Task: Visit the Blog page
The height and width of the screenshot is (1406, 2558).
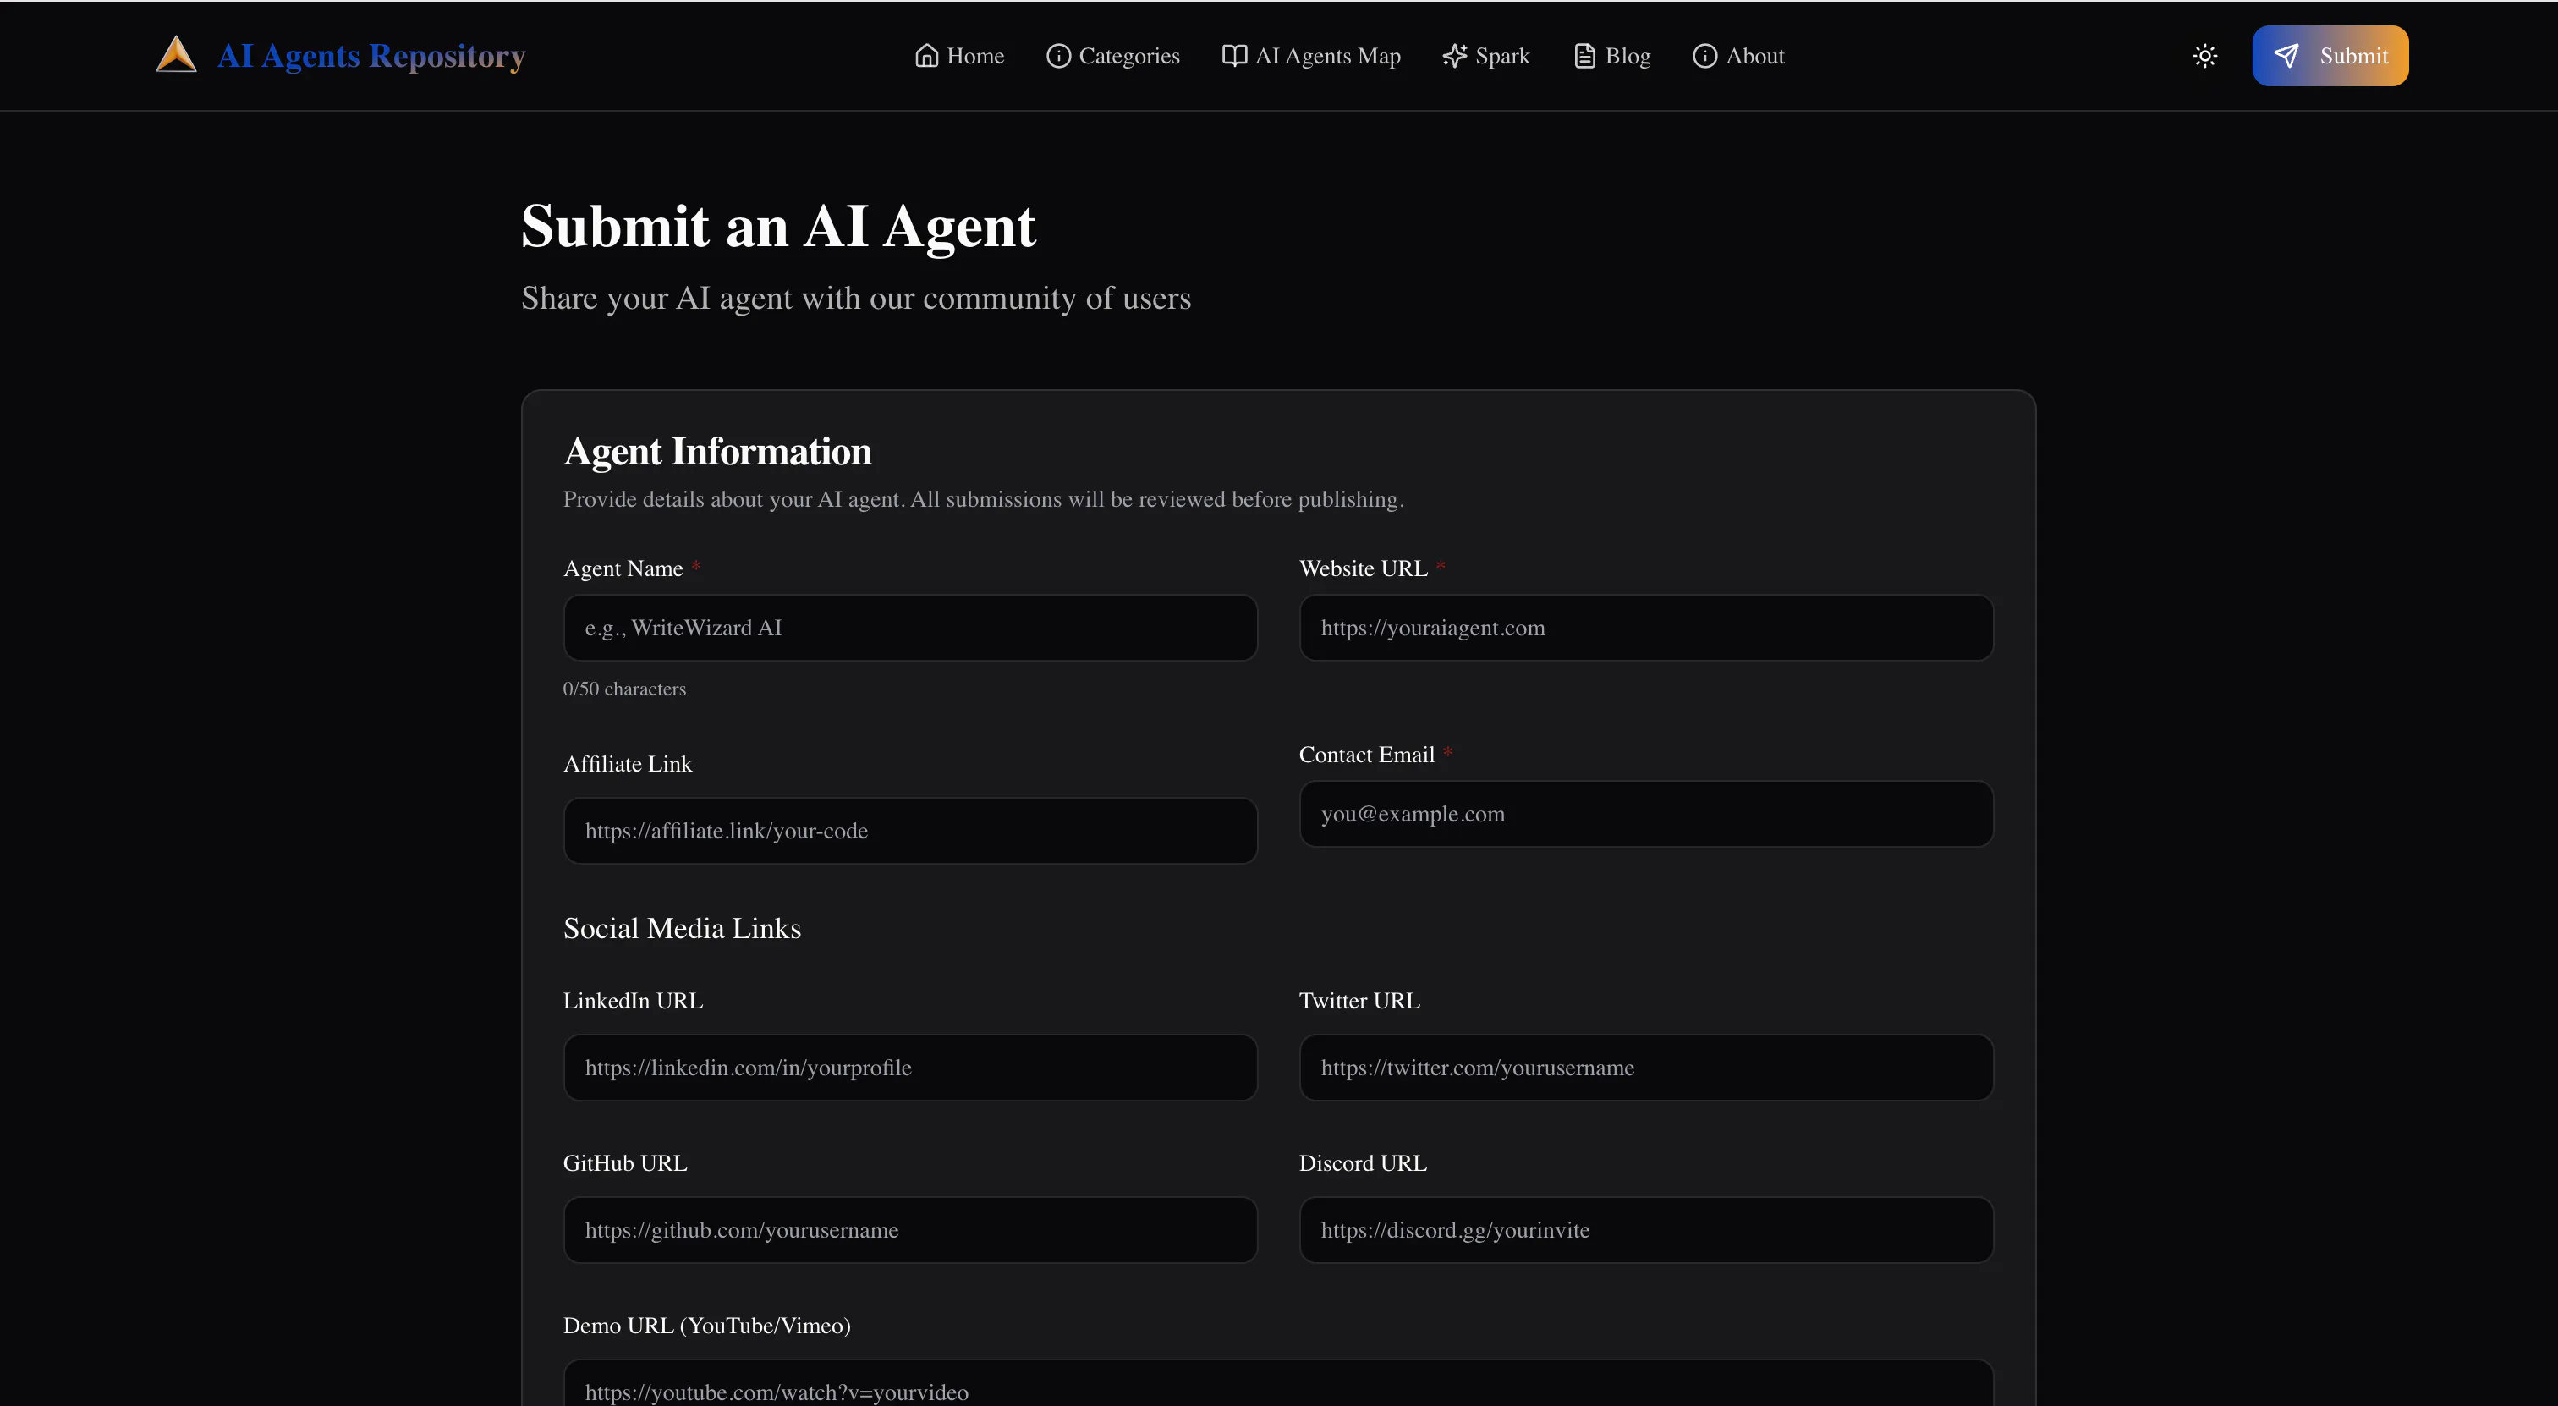Action: coord(1611,56)
